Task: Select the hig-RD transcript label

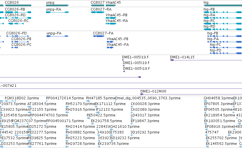Action: [x=209, y=26]
